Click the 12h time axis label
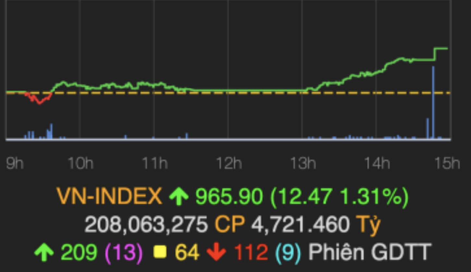This screenshot has height=272, width=471. click(229, 164)
